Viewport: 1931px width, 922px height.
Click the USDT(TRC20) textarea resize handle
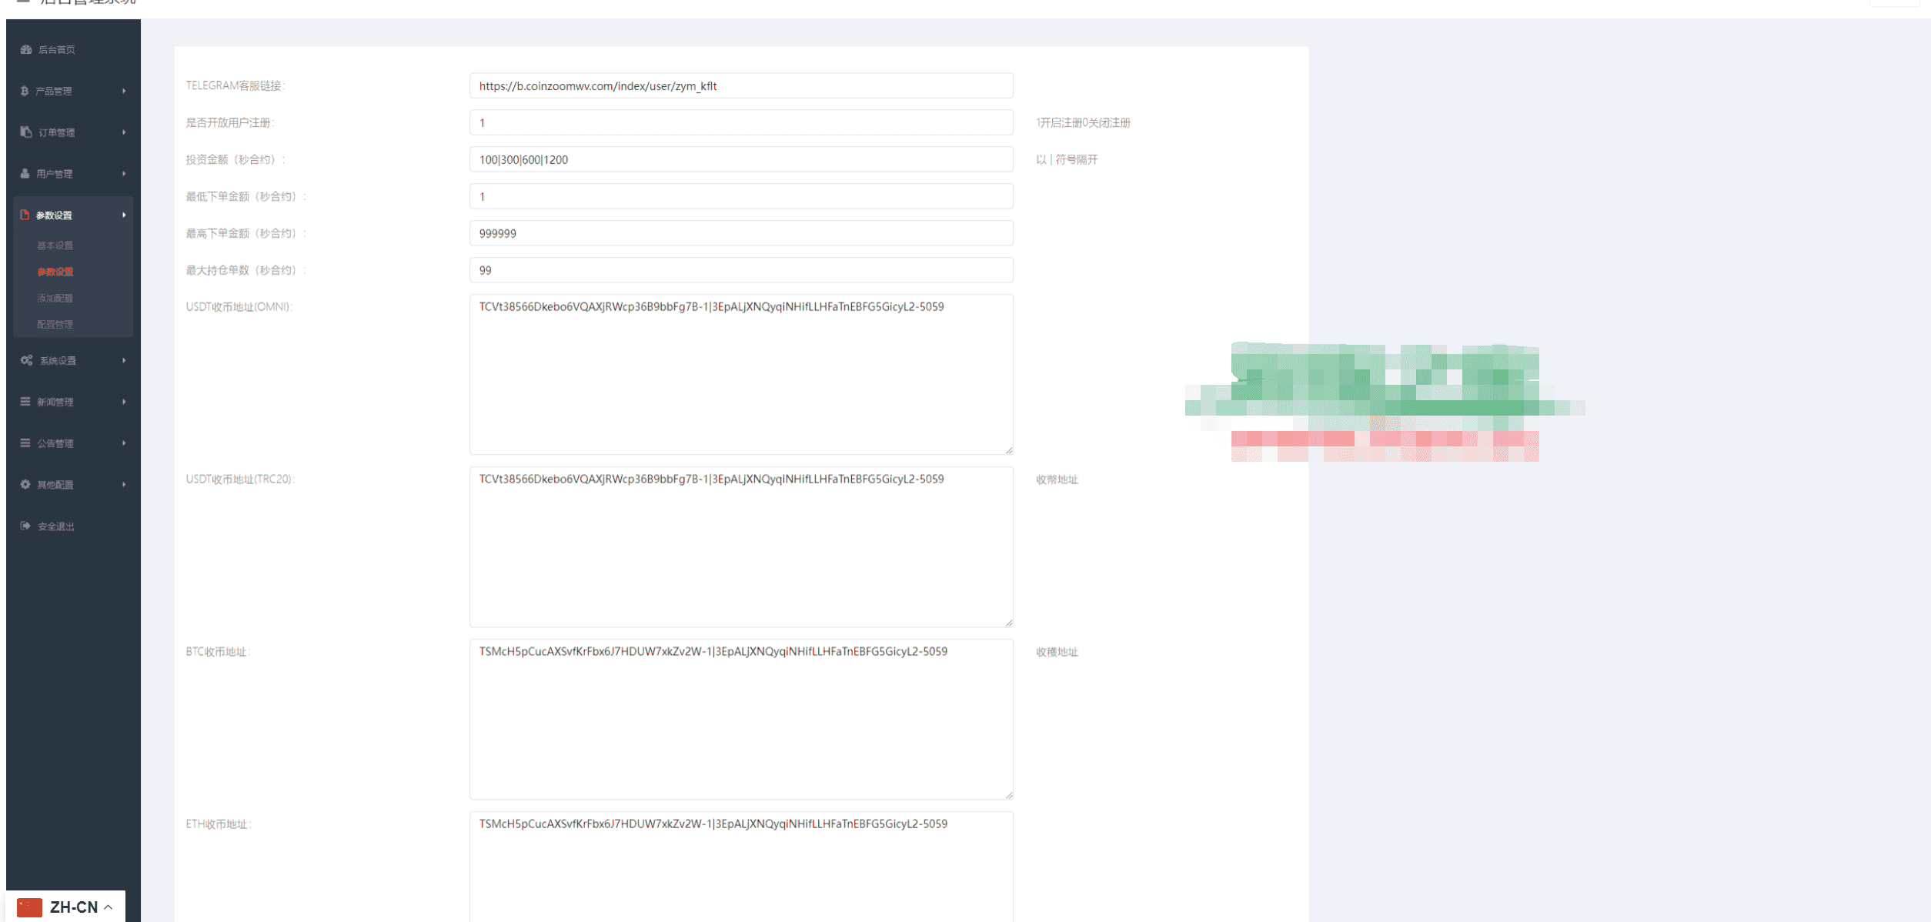click(1008, 623)
